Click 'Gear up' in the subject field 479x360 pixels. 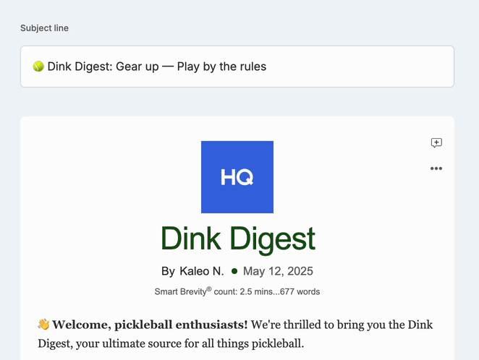[137, 67]
